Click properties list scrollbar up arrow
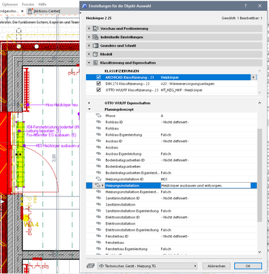Image resolution: width=269 pixels, height=274 pixels. [x=259, y=103]
